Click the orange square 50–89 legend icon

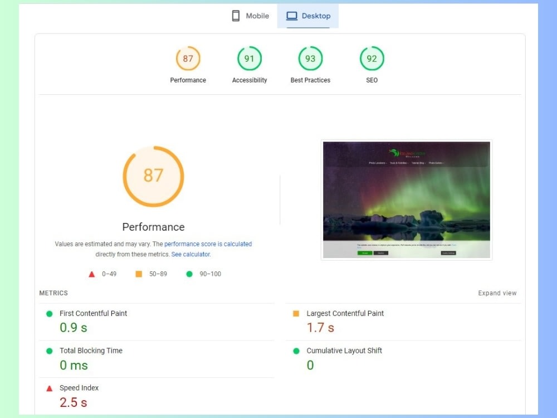[139, 274]
